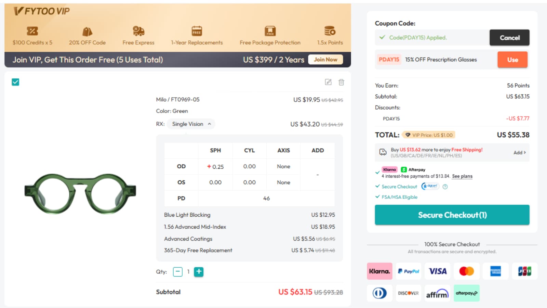The width and height of the screenshot is (547, 308).
Task: Click the Free Package Protection icon
Action: pyautogui.click(x=270, y=31)
